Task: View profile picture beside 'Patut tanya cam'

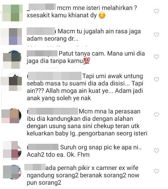Action: 12,60
